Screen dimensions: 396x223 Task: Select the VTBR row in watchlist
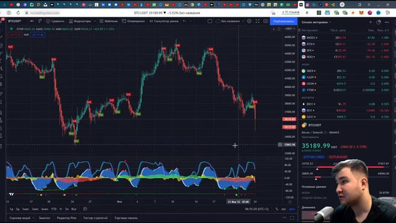click(345, 90)
